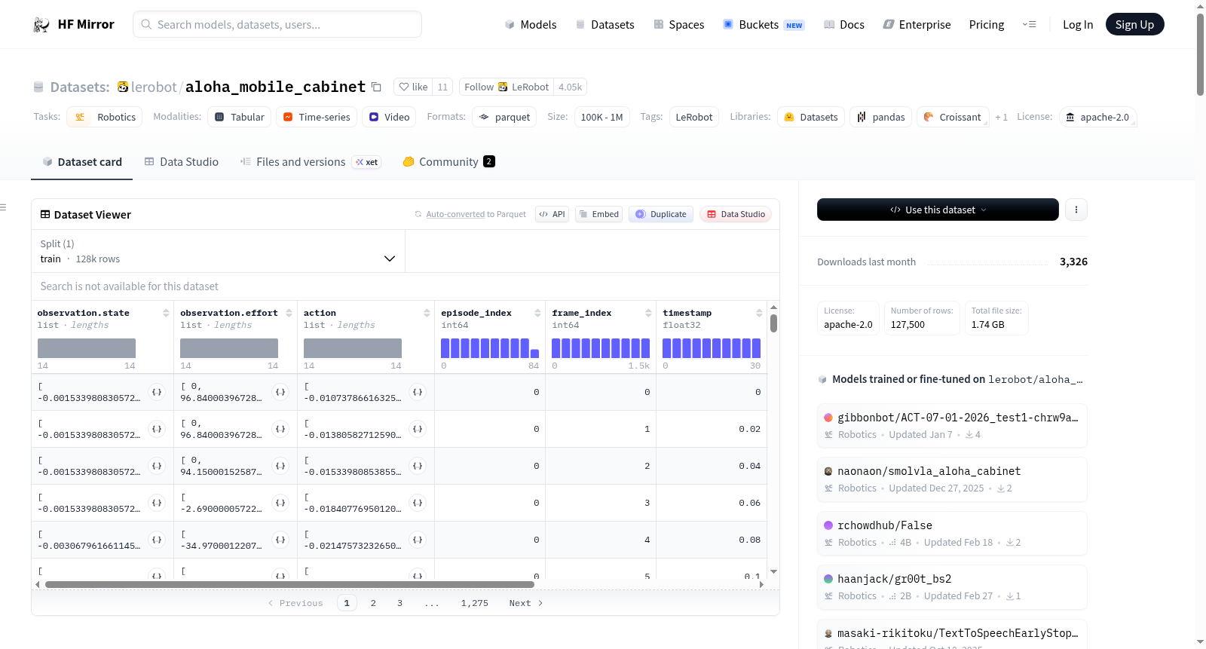The height and width of the screenshot is (649, 1206).
Task: Sort the frame_index column
Action: click(x=648, y=313)
